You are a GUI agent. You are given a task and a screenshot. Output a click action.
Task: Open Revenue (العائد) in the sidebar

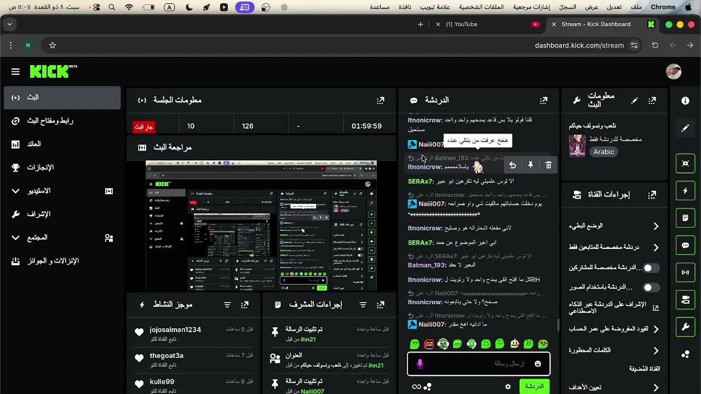pos(62,144)
